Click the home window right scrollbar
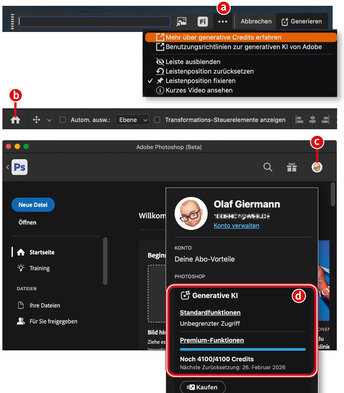The height and width of the screenshot is (393, 344). [x=333, y=194]
